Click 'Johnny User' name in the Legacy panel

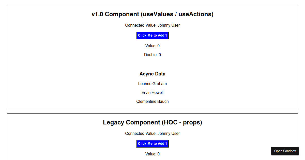(169, 134)
